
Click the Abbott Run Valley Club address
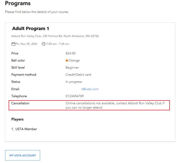click(55, 36)
